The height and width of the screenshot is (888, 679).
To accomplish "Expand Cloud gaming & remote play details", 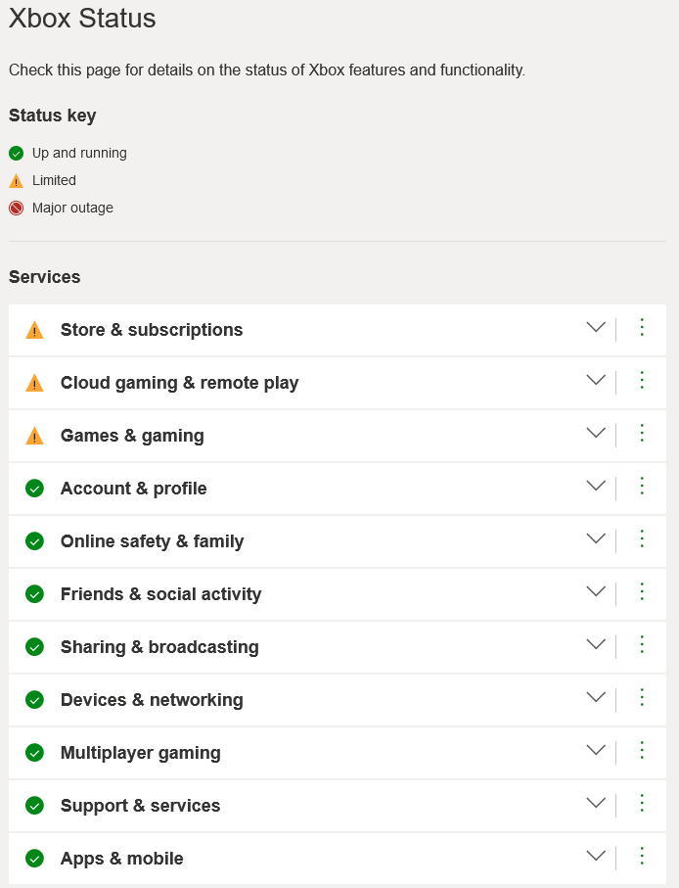I will (596, 381).
